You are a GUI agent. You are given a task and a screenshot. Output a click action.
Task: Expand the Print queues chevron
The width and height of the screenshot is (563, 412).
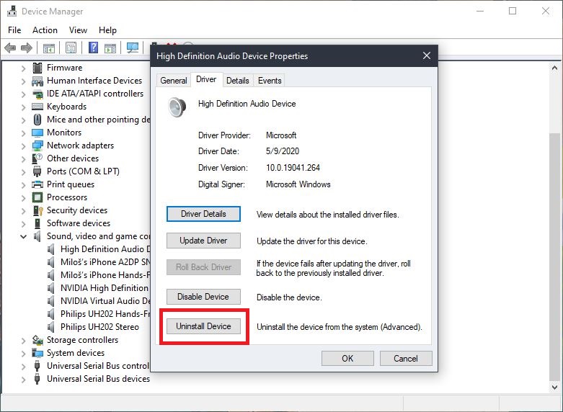click(23, 185)
